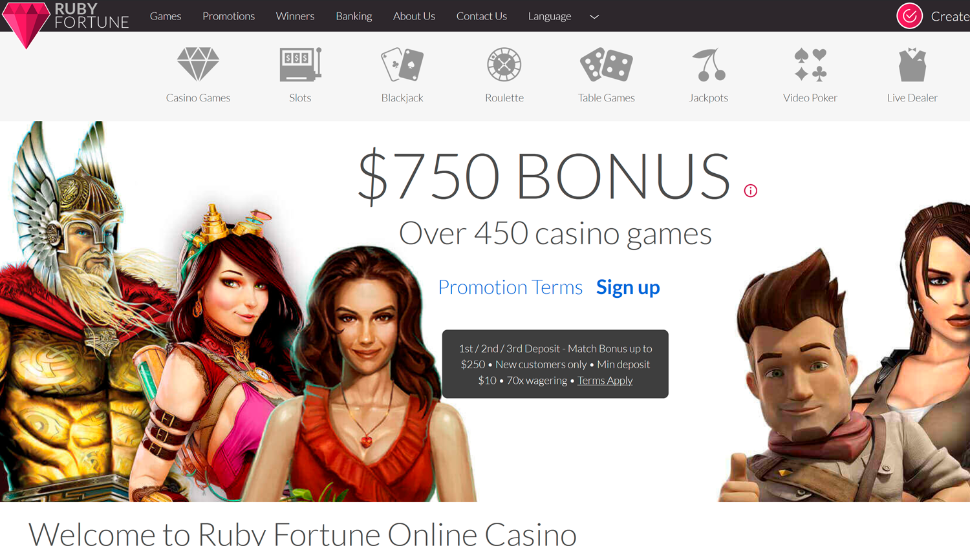Viewport: 970px width, 546px height.
Task: Open the Blackjack cards icon
Action: click(402, 64)
